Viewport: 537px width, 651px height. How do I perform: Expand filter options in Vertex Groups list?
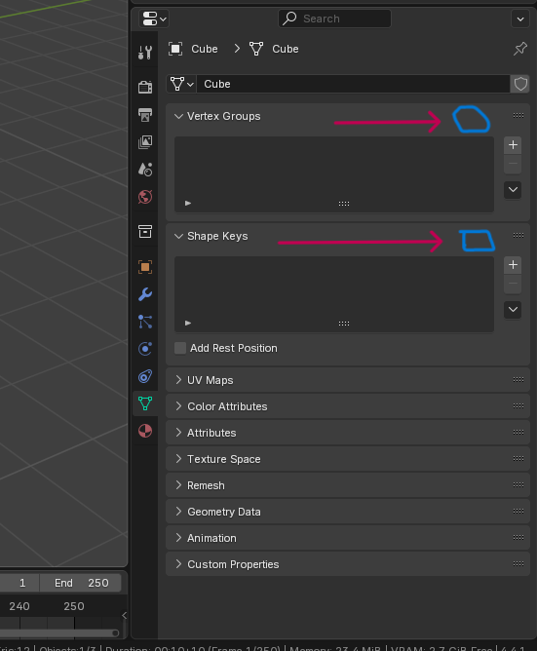(188, 203)
